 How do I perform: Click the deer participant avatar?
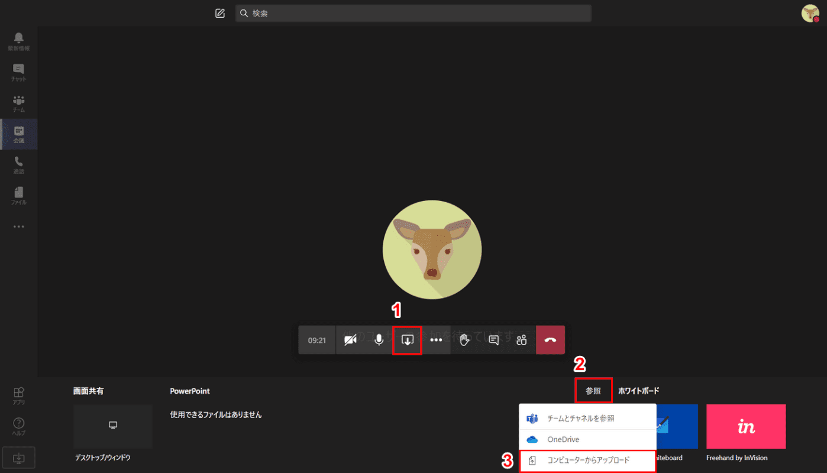432,250
